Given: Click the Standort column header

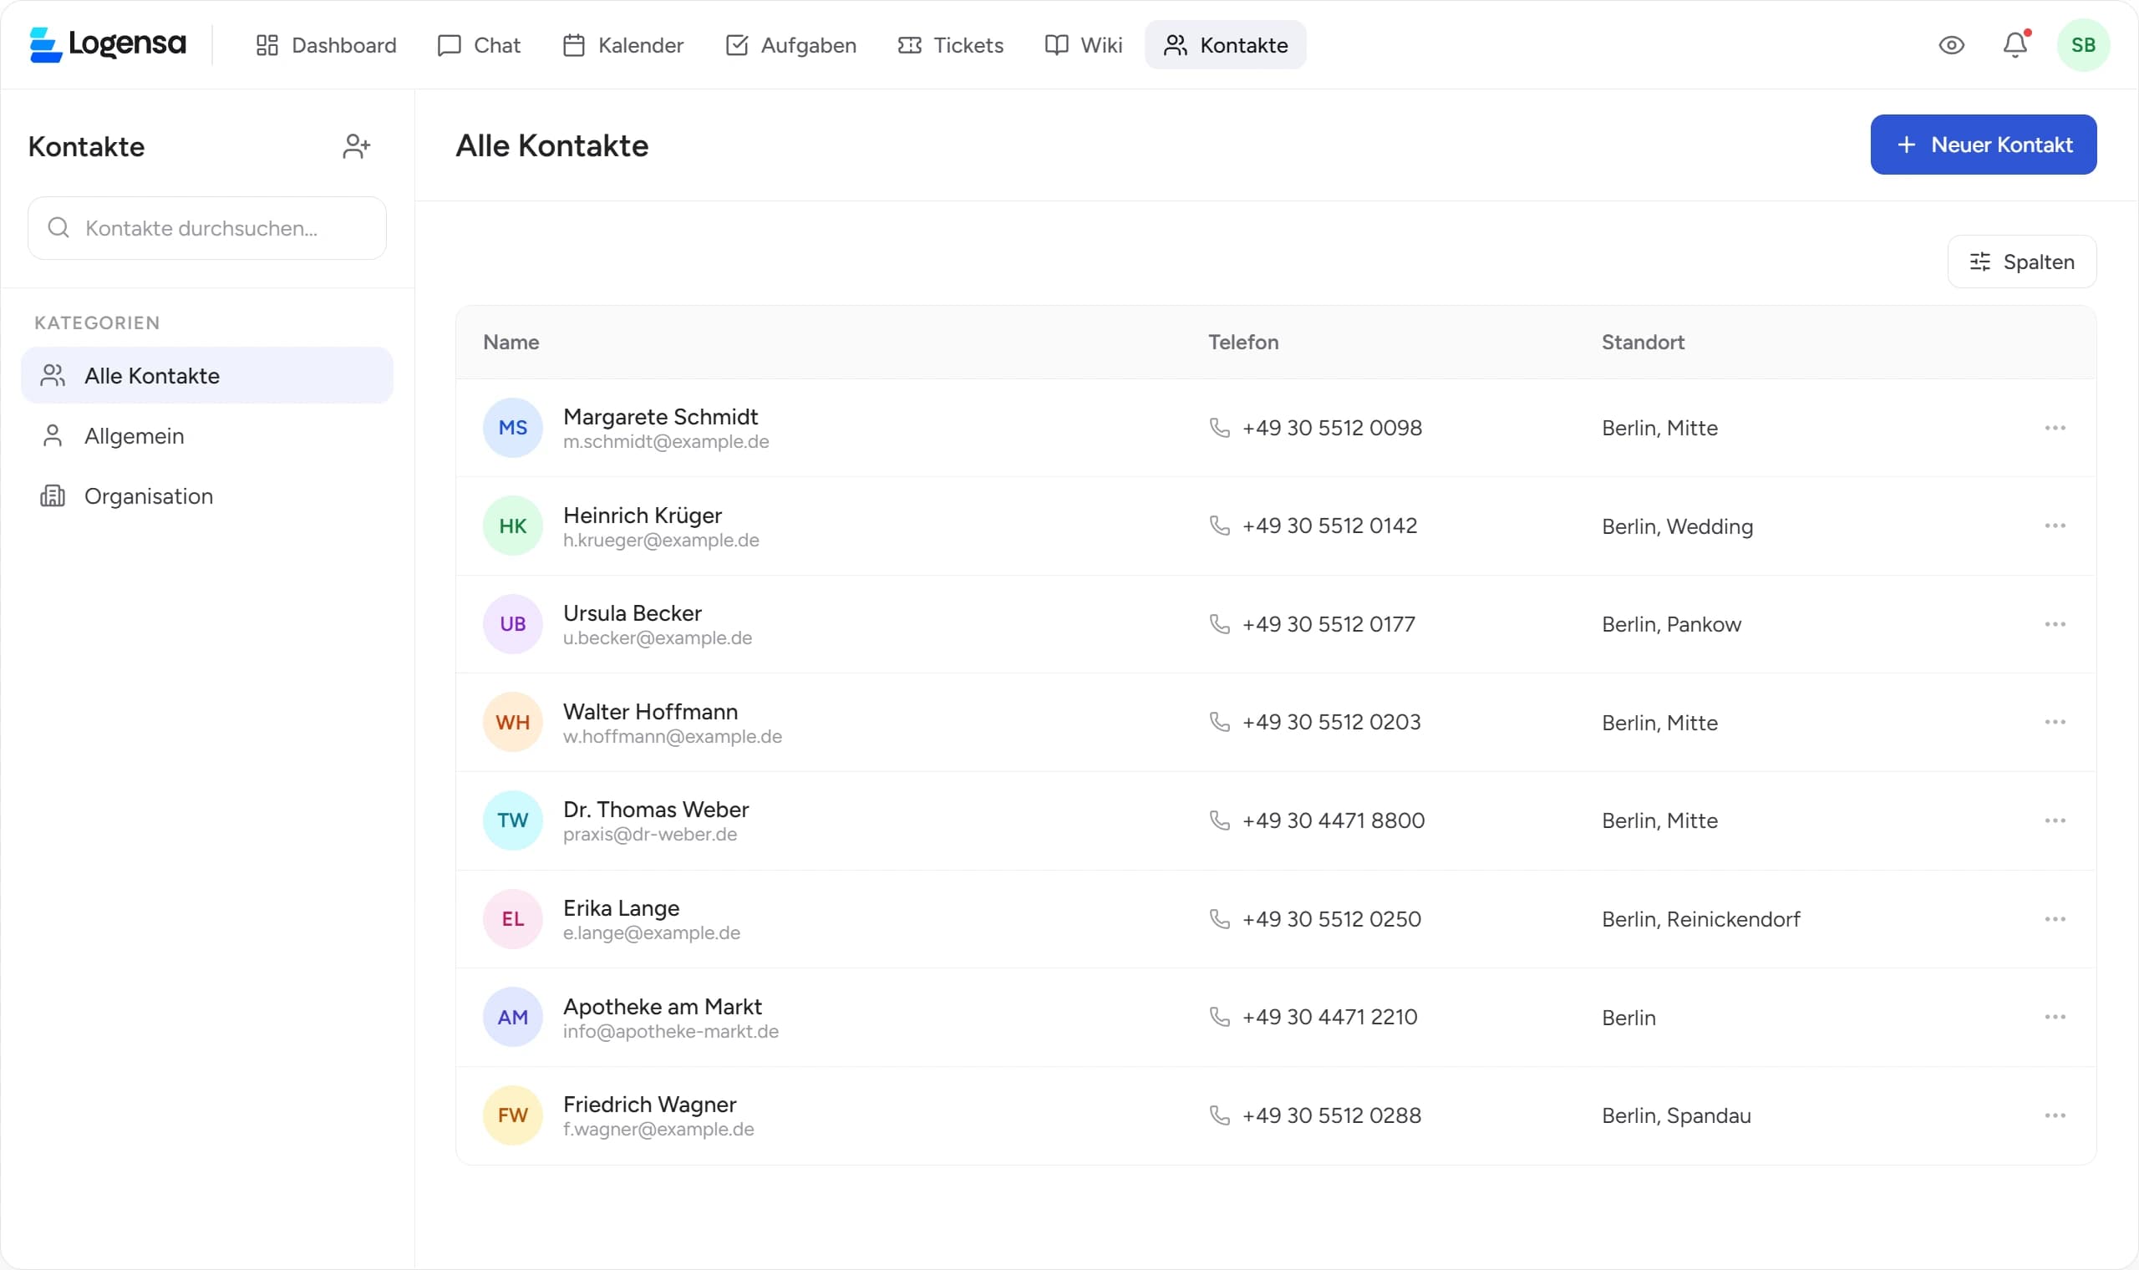Looking at the screenshot, I should coord(1643,343).
